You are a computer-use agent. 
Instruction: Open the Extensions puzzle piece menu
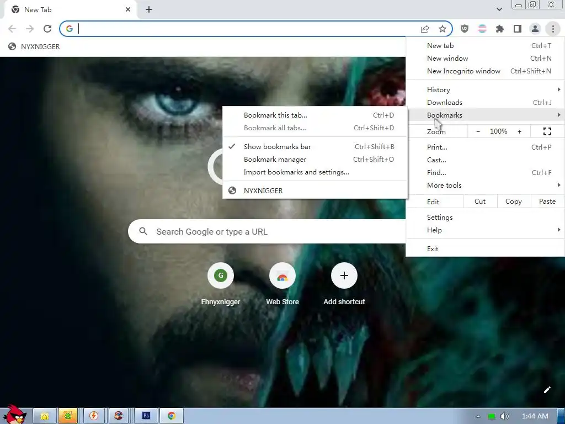pos(500,29)
